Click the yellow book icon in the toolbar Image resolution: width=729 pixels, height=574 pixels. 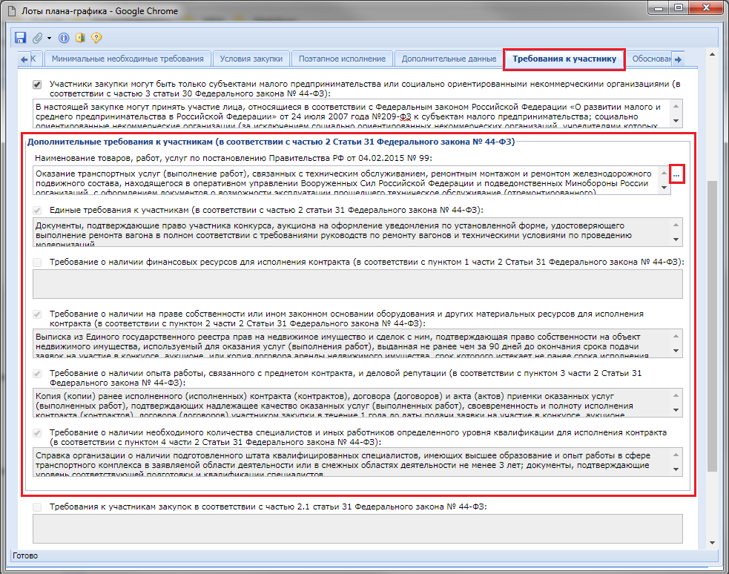pyautogui.click(x=80, y=38)
